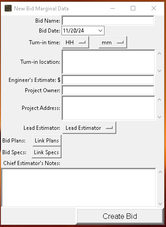Click the Turn-in location text box
Screen dimensions: 166x227
point(109,62)
